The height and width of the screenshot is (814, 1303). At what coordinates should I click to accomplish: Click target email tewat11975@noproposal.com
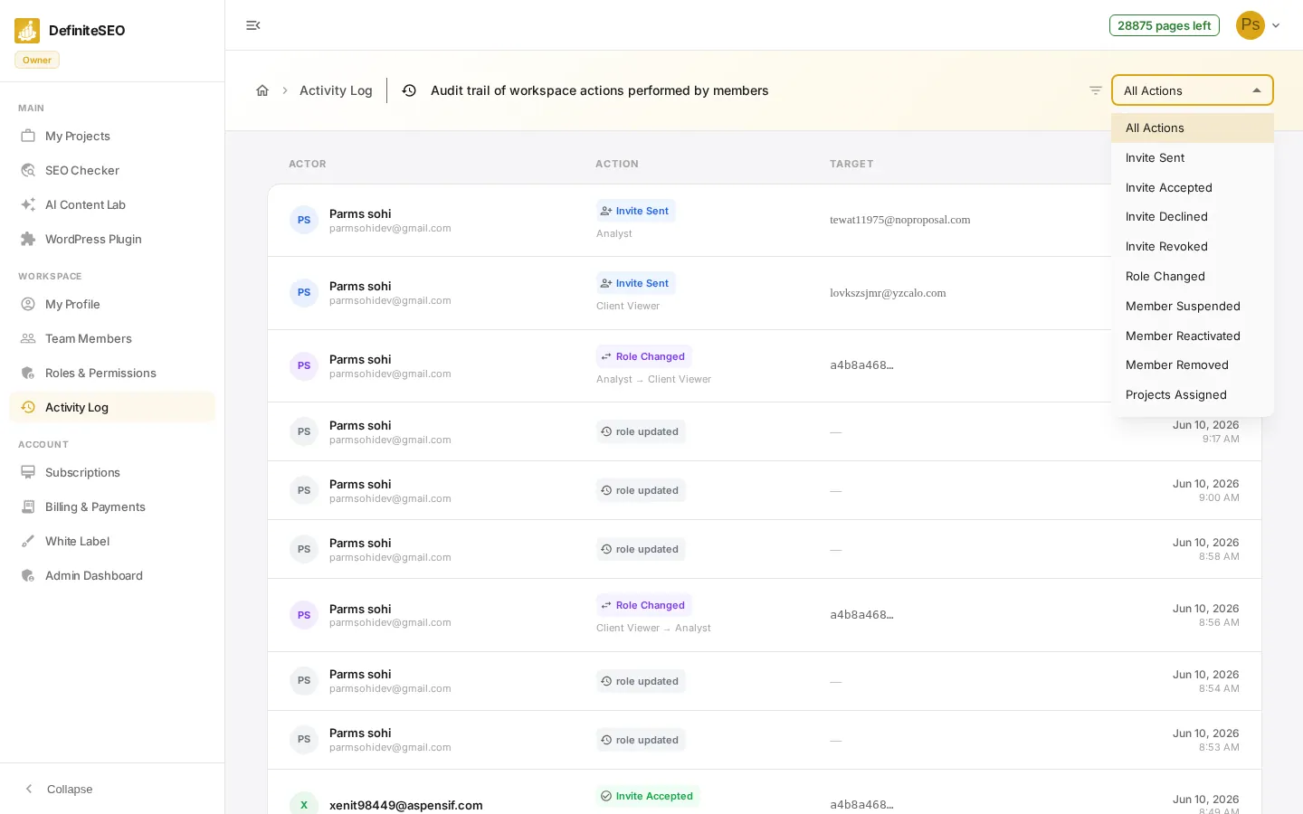pos(899,220)
